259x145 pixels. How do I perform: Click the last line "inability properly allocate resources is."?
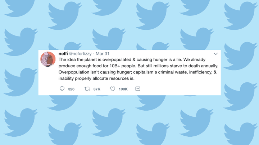pyautogui.click(x=96, y=78)
